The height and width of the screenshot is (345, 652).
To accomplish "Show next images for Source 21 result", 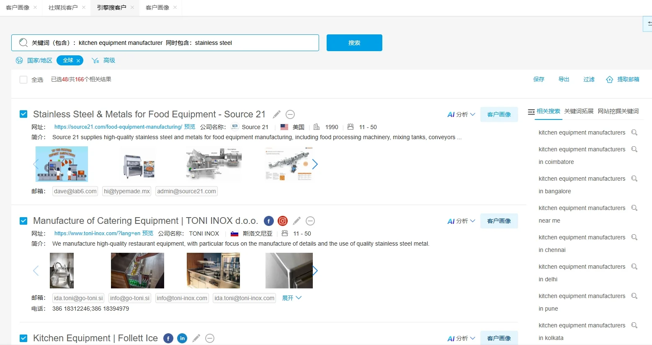I will pyautogui.click(x=315, y=164).
